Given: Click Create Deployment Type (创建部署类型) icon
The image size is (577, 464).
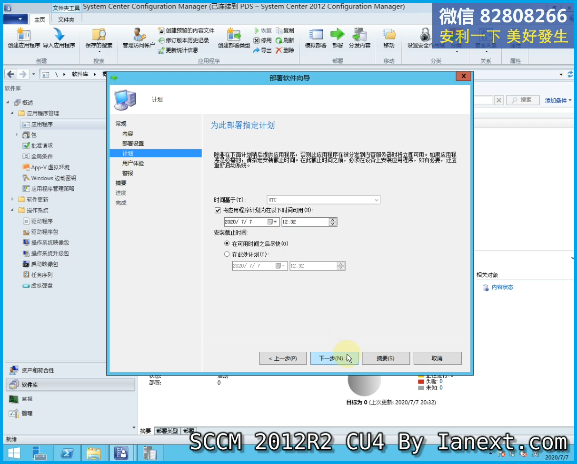Looking at the screenshot, I should coord(234,38).
